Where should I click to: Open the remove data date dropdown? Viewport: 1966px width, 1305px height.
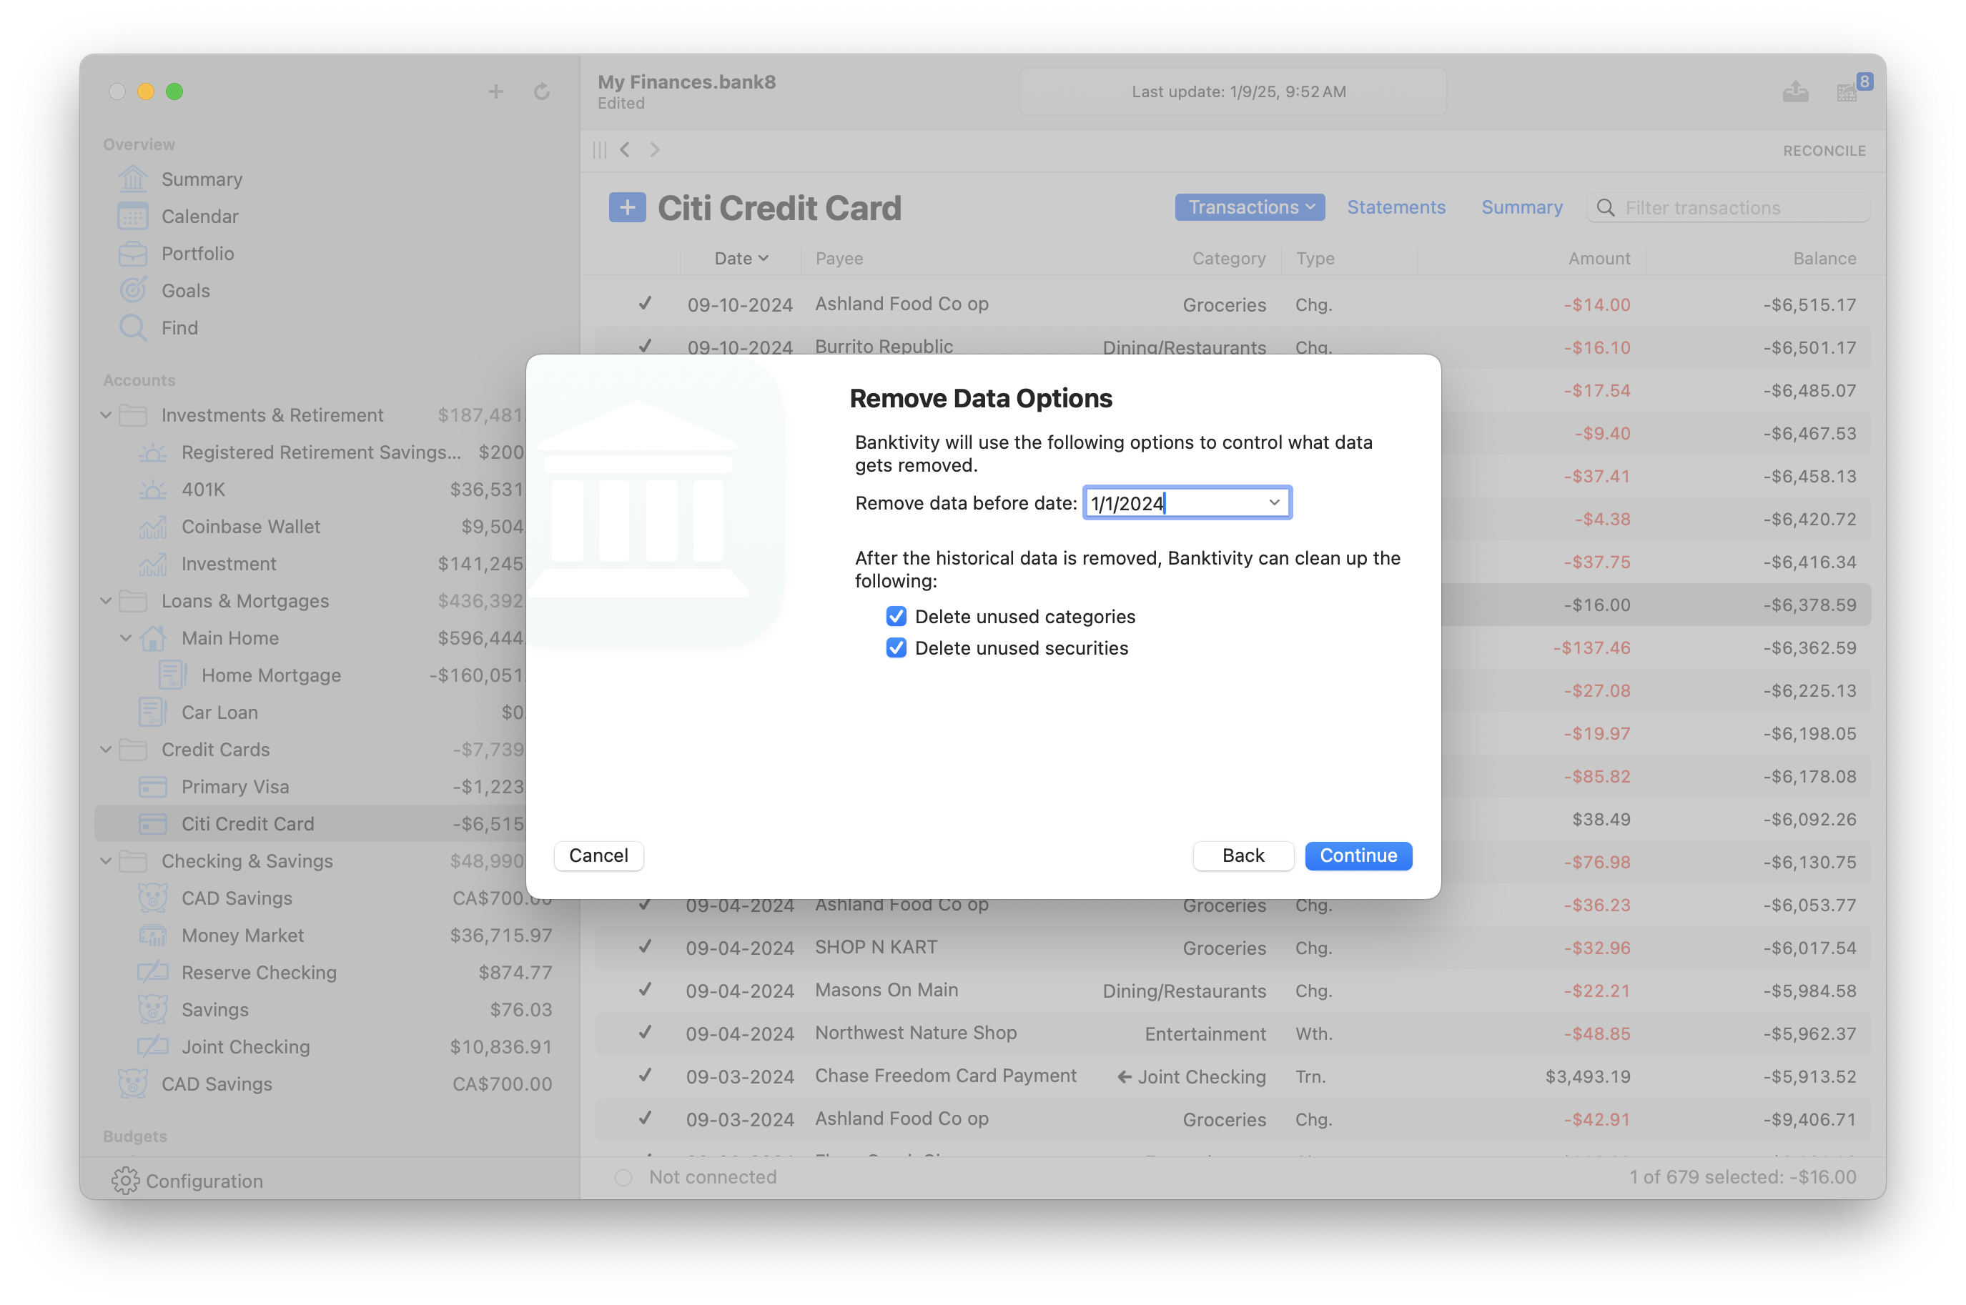(1273, 504)
